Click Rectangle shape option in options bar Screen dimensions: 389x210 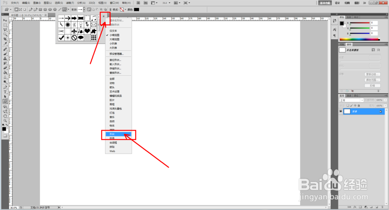(x=40, y=9)
